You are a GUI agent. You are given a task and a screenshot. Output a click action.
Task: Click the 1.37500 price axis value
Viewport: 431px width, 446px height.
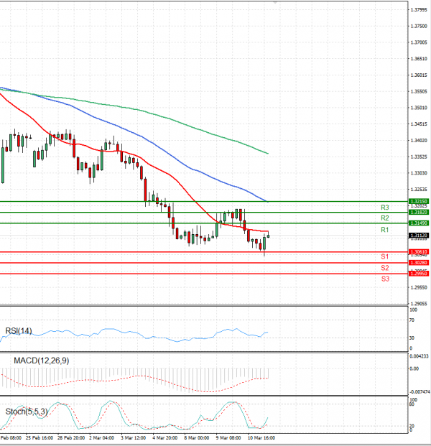(x=419, y=26)
